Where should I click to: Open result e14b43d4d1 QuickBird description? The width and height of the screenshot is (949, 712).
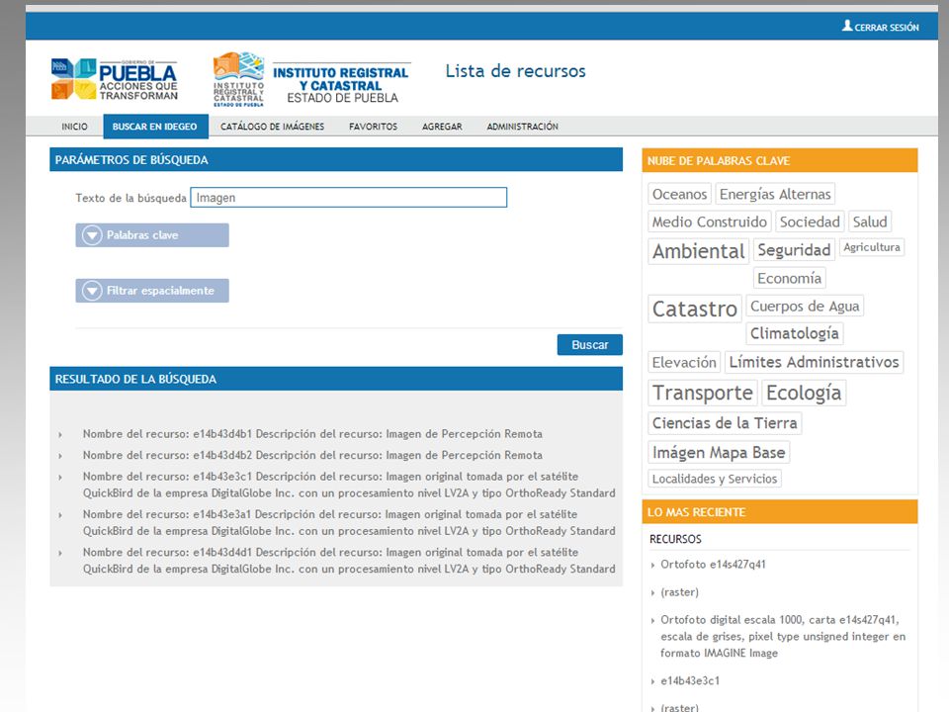(x=349, y=561)
